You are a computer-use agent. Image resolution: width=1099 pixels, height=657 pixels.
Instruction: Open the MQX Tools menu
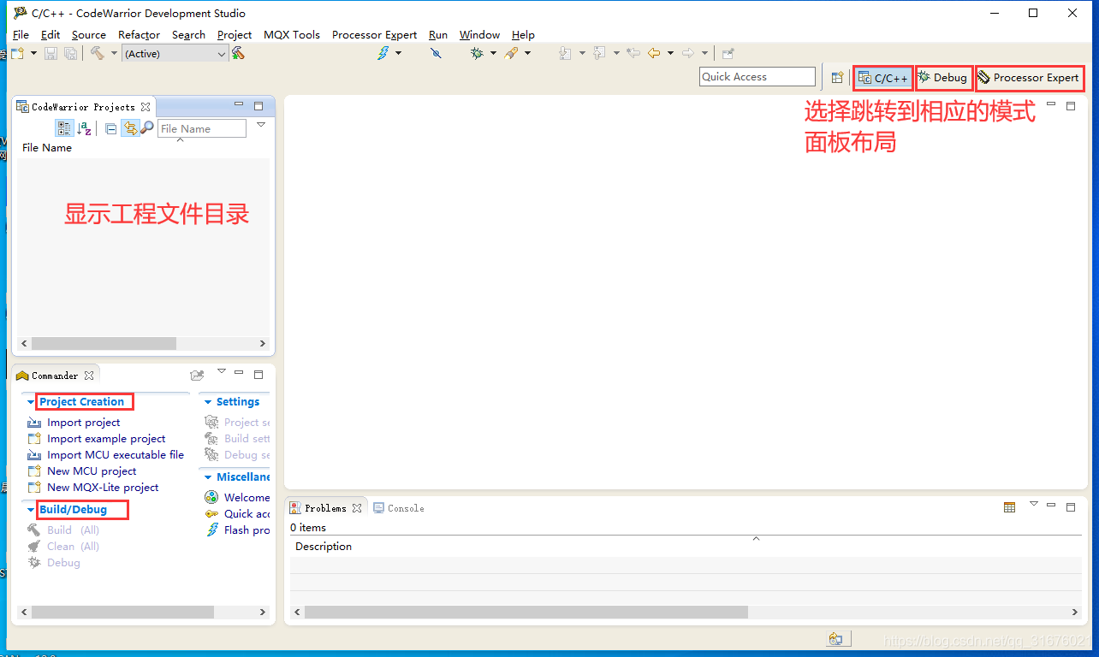(x=291, y=35)
